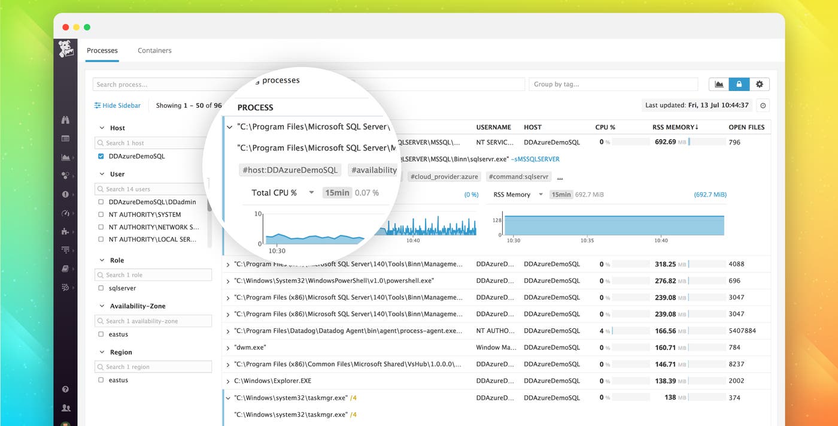Open the Team members sidebar icon
This screenshot has width=838, height=426.
pos(66,407)
